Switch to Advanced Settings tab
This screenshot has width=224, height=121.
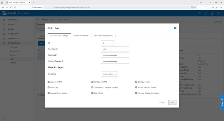pyautogui.click(x=81, y=36)
